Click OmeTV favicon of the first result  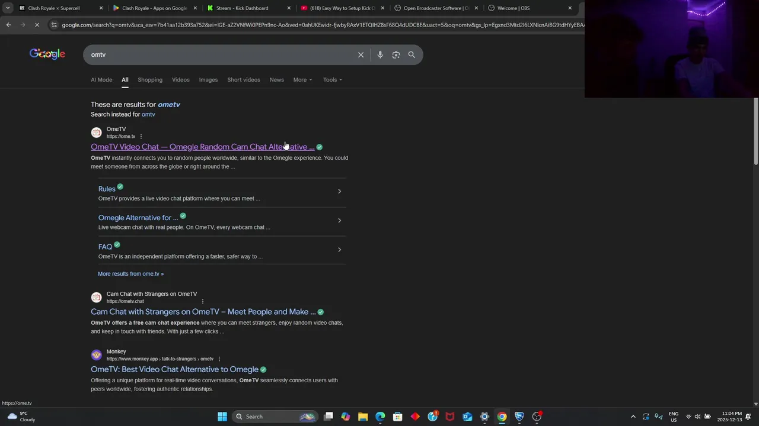pos(96,133)
